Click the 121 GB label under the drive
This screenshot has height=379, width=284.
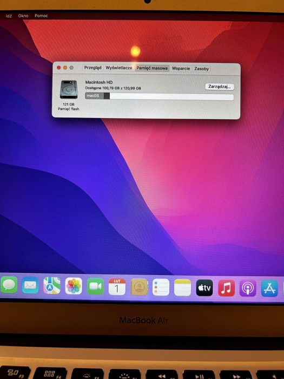click(69, 104)
